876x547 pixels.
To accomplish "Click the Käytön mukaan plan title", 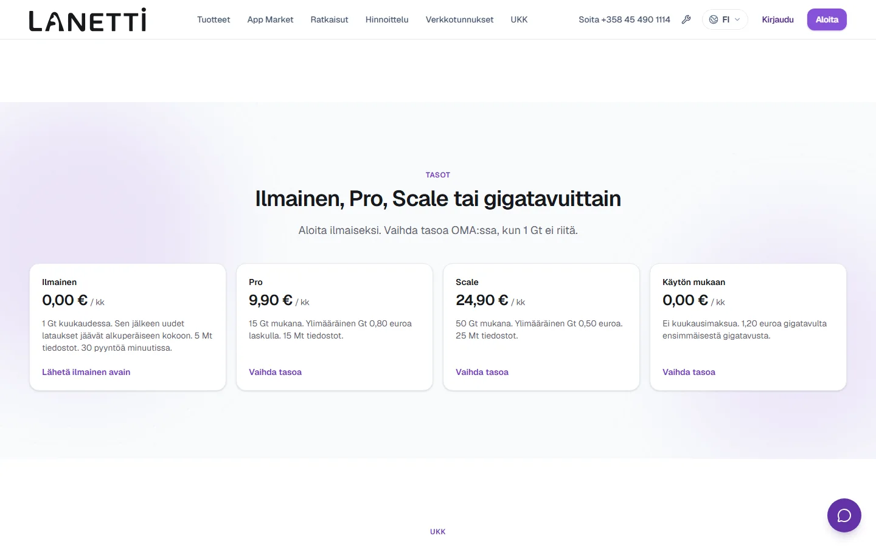I will point(693,282).
